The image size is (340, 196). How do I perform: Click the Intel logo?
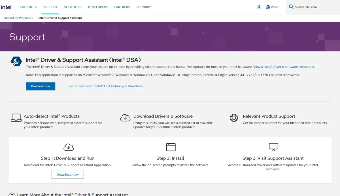pyautogui.click(x=7, y=7)
